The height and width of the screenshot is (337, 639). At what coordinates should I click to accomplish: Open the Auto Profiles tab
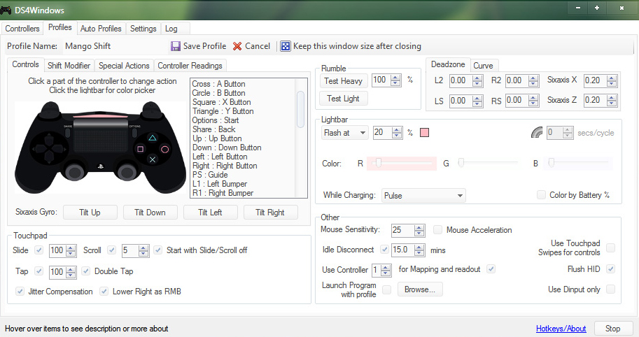click(x=101, y=29)
